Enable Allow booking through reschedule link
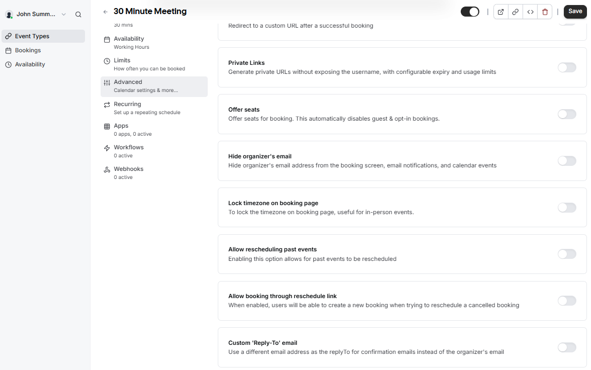The image size is (591, 370). 567,301
